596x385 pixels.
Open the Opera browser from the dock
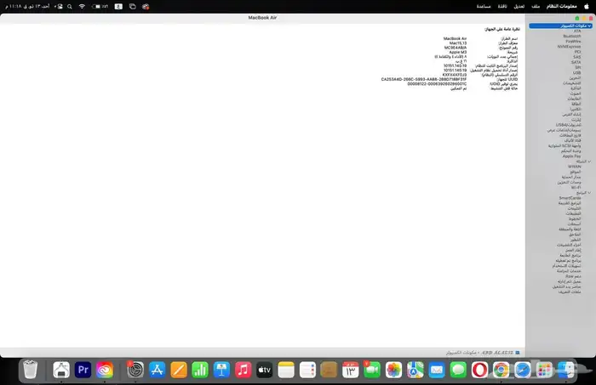pyautogui.click(x=479, y=370)
